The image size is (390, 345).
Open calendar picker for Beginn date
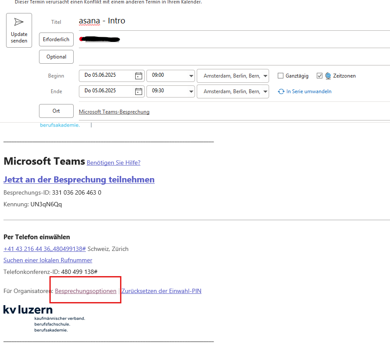[x=139, y=76]
